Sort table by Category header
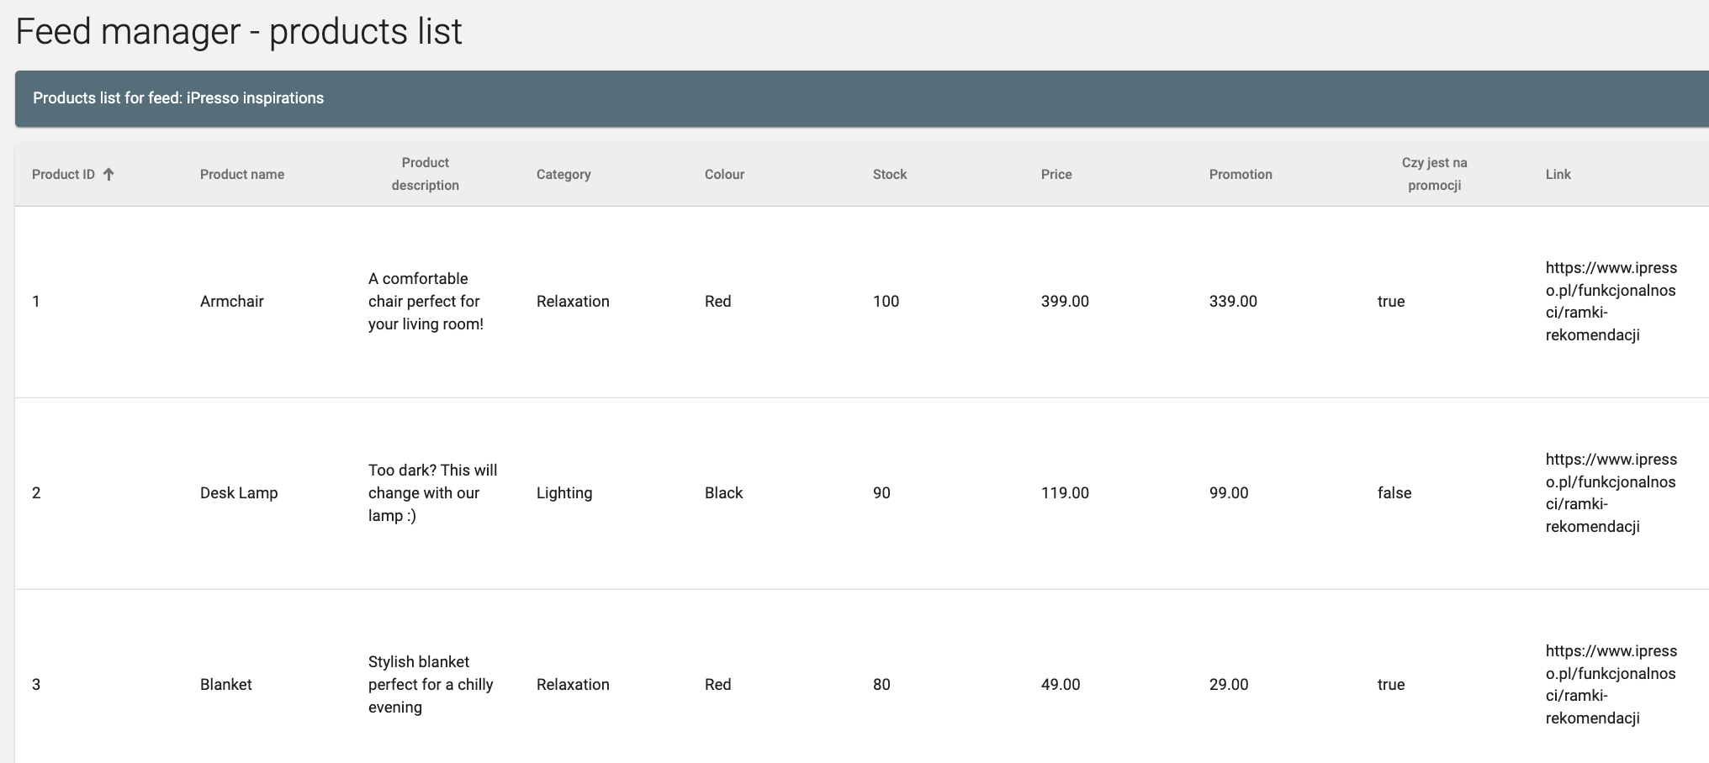 563,174
